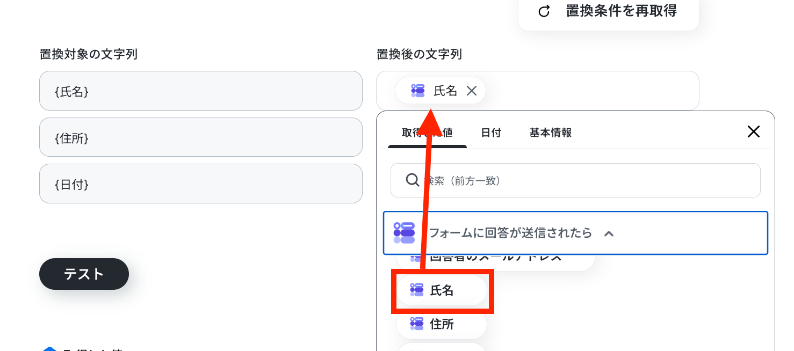
Task: Click the magnifier icon in the search box
Action: click(x=413, y=180)
